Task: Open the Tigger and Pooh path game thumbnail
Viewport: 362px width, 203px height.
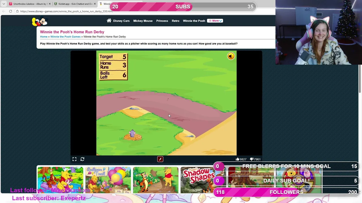Action: (x=156, y=180)
